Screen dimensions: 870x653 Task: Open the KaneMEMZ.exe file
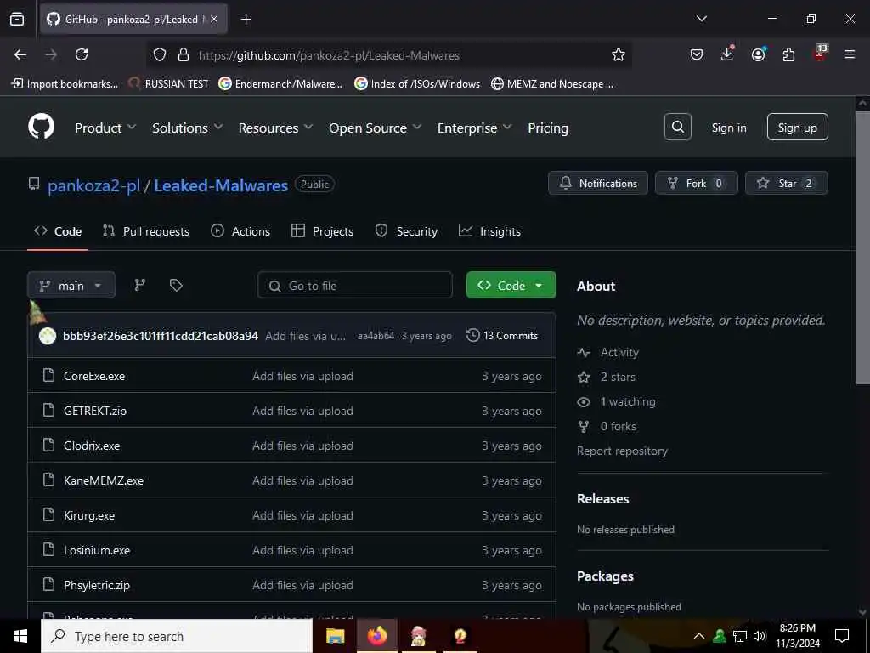click(x=103, y=480)
